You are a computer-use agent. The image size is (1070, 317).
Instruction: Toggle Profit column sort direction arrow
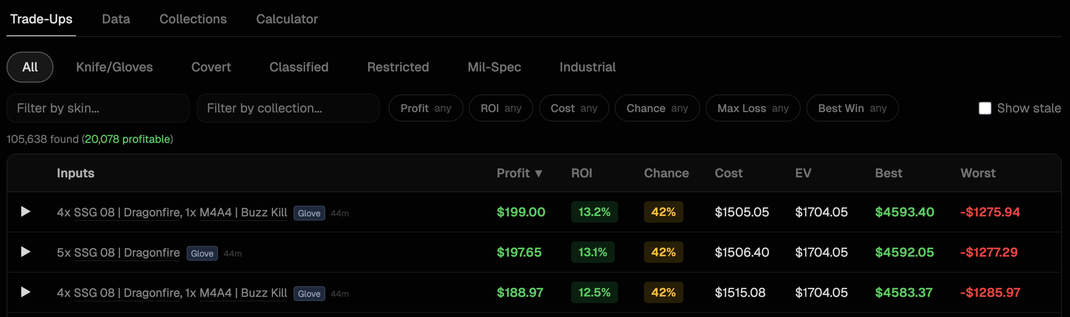click(539, 173)
